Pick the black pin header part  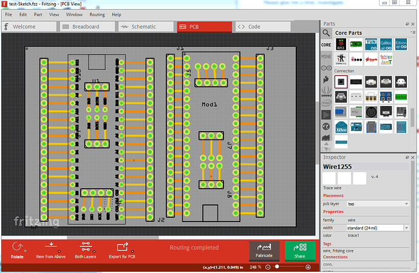pos(356,82)
